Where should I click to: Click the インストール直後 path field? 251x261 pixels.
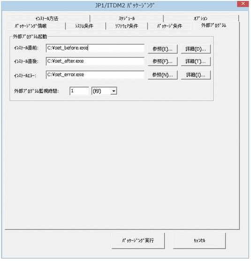pyautogui.click(x=95, y=61)
